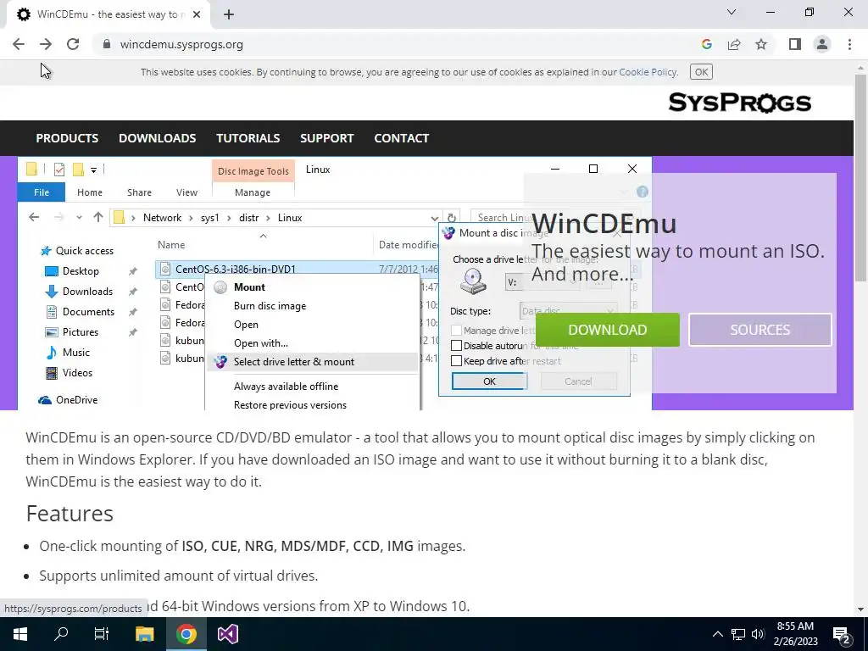Click the Chrome taskbar icon
The image size is (868, 651).
pos(186,634)
